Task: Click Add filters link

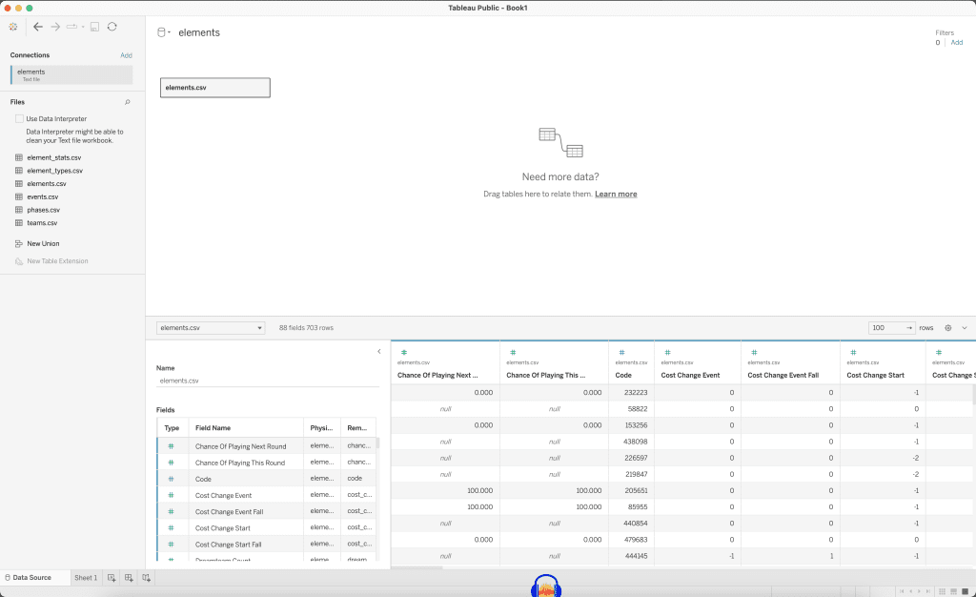Action: click(x=957, y=42)
